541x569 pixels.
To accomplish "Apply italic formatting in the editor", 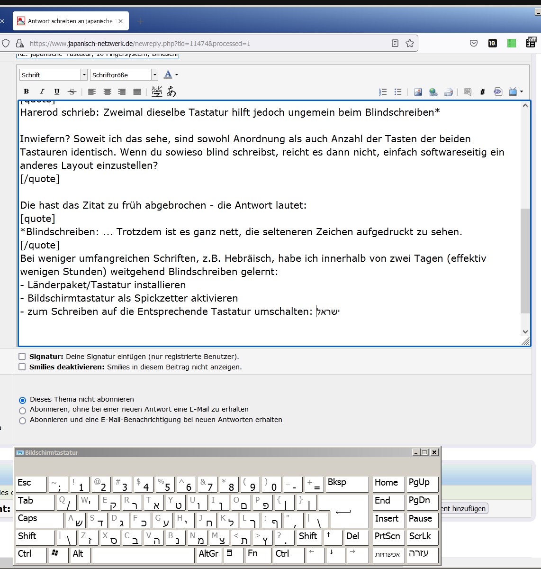I will [x=42, y=92].
